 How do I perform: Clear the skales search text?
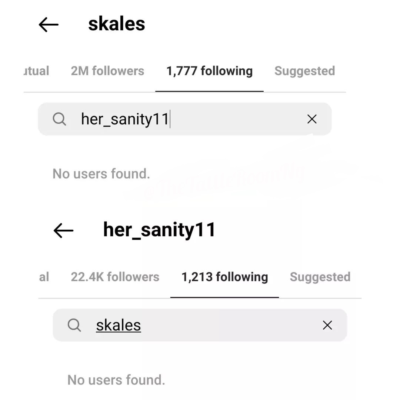click(327, 325)
